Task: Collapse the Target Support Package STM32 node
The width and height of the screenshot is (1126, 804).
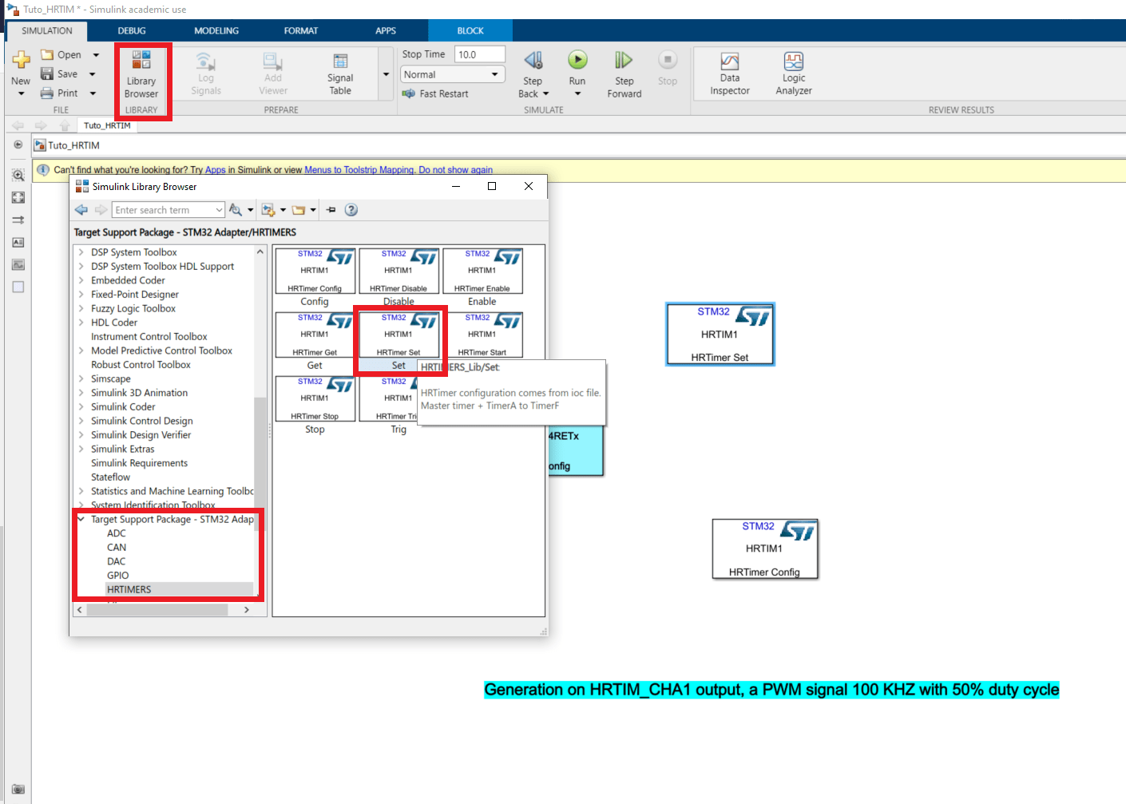Action: [x=81, y=519]
